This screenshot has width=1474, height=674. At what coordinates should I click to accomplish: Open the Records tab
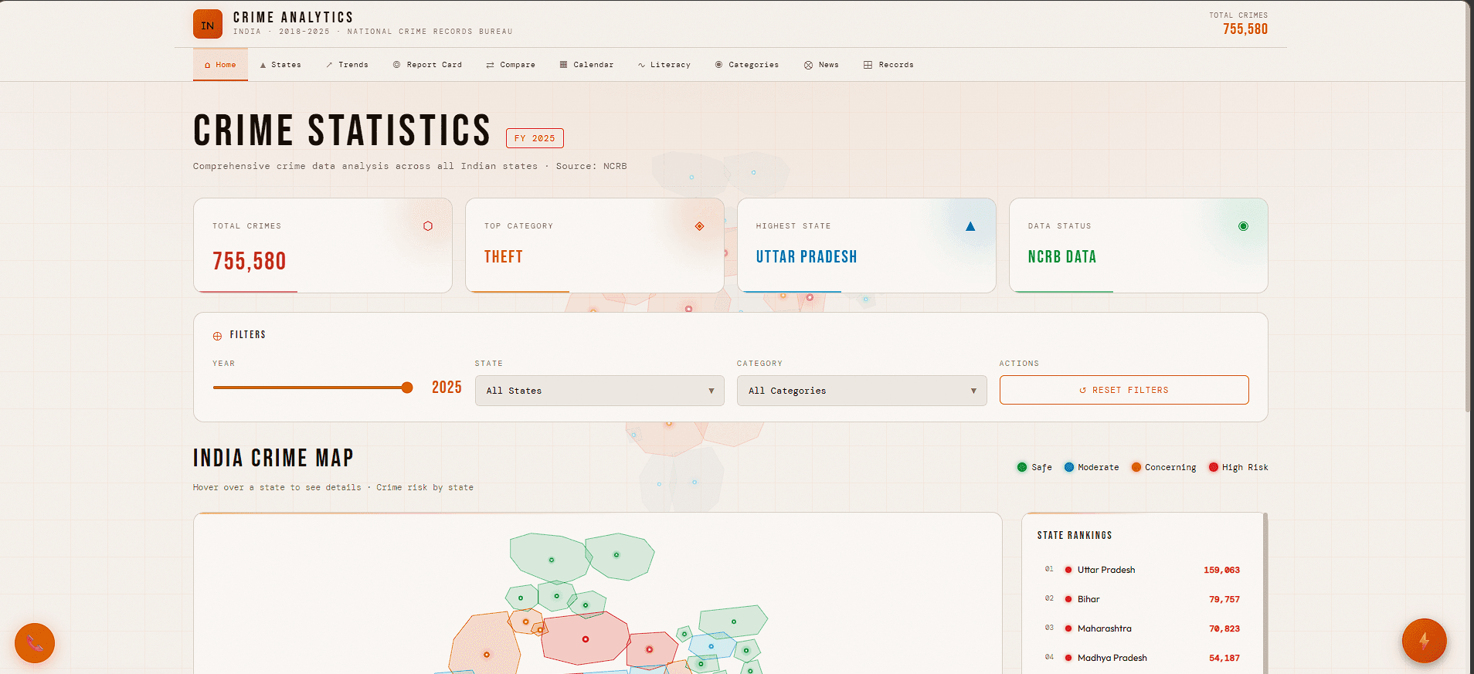(888, 65)
